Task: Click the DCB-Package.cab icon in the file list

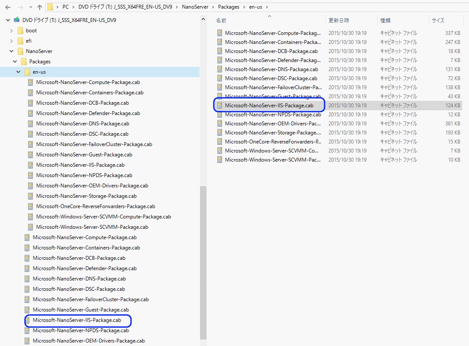Action: pos(219,51)
